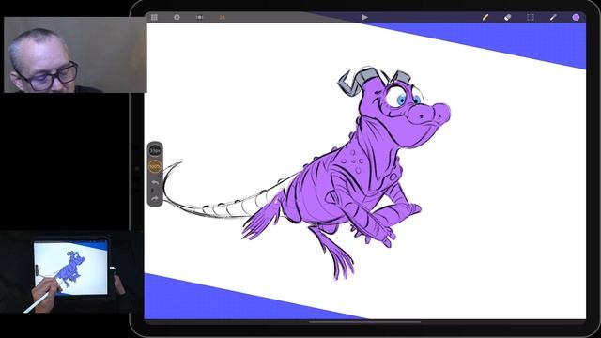
Task: Tap the orange brush opacity button
Action: 155,167
